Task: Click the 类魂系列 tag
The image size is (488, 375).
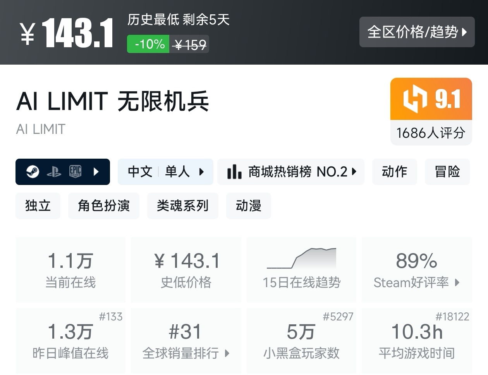Action: pos(182,206)
